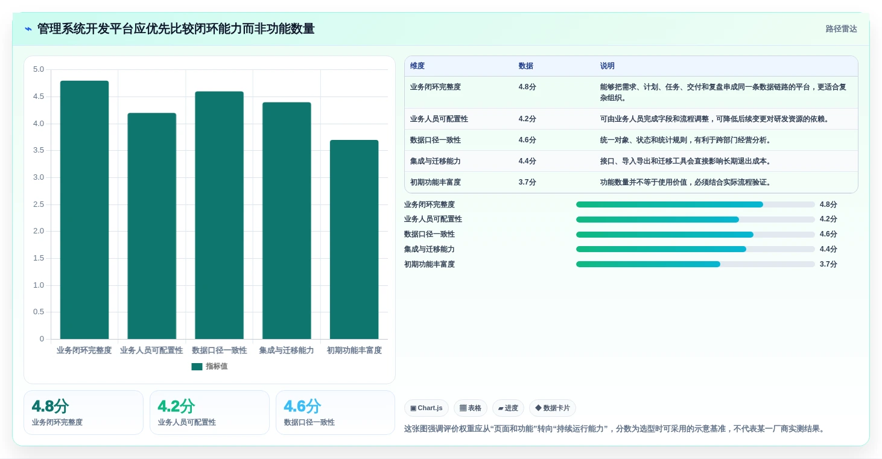Click the 4.4分 value next to progress bars
This screenshot has height=459, width=882.
tap(828, 249)
